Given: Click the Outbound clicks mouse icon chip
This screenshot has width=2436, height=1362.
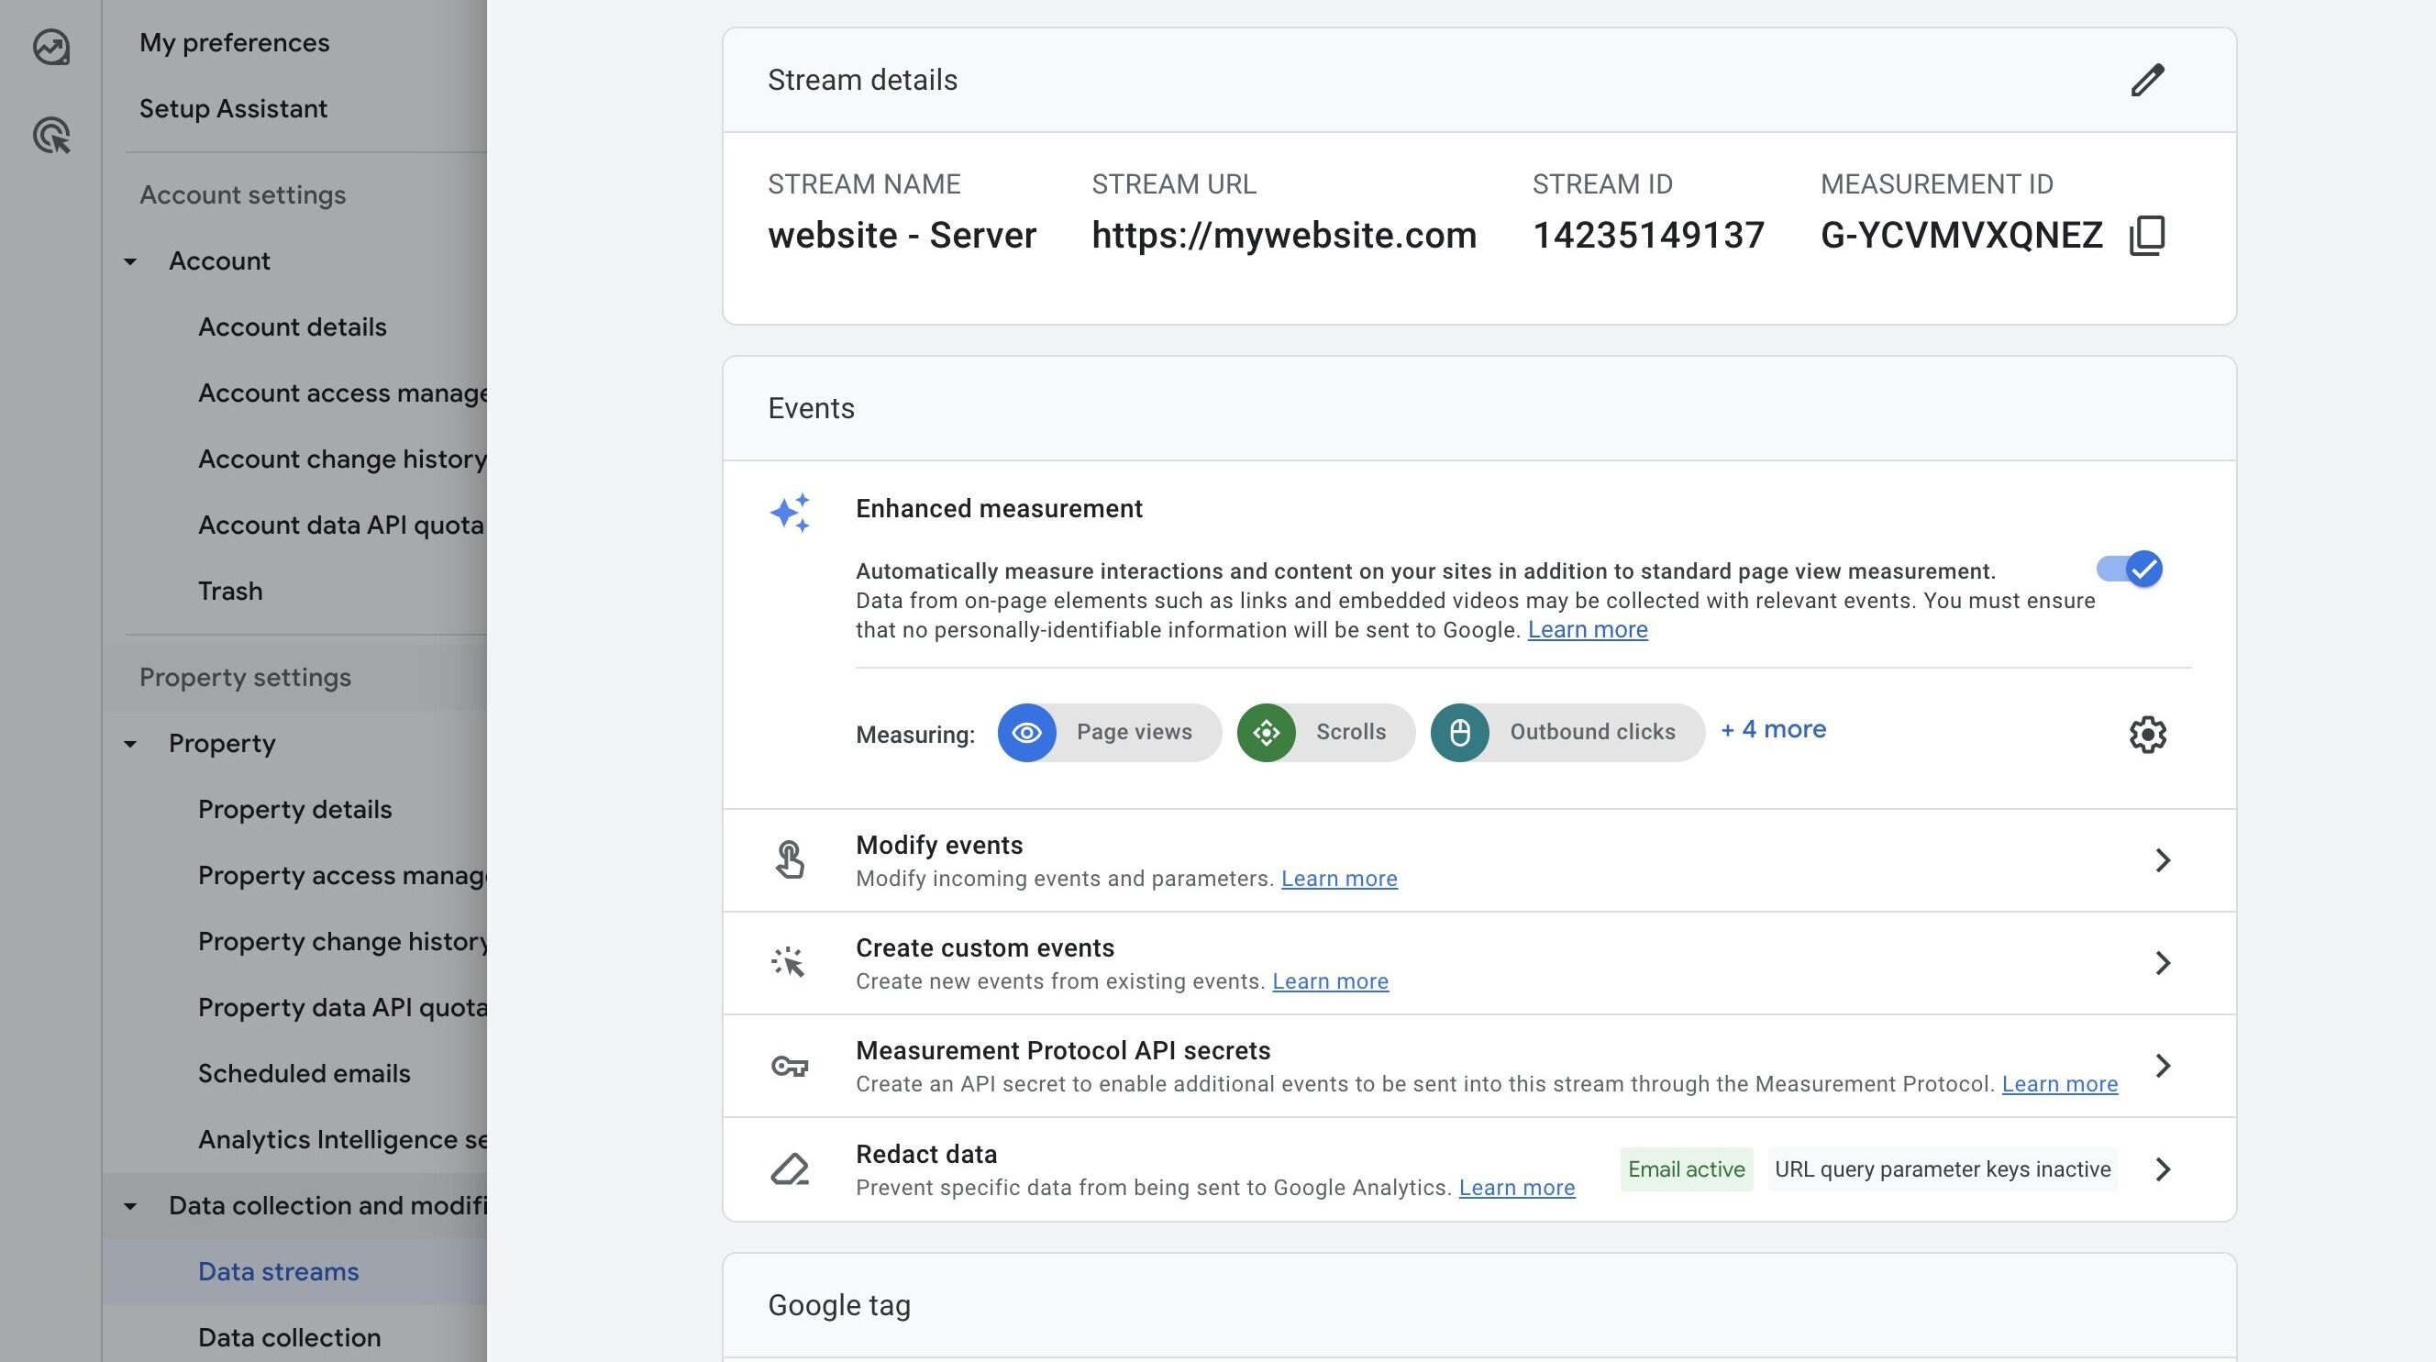Looking at the screenshot, I should (x=1459, y=733).
